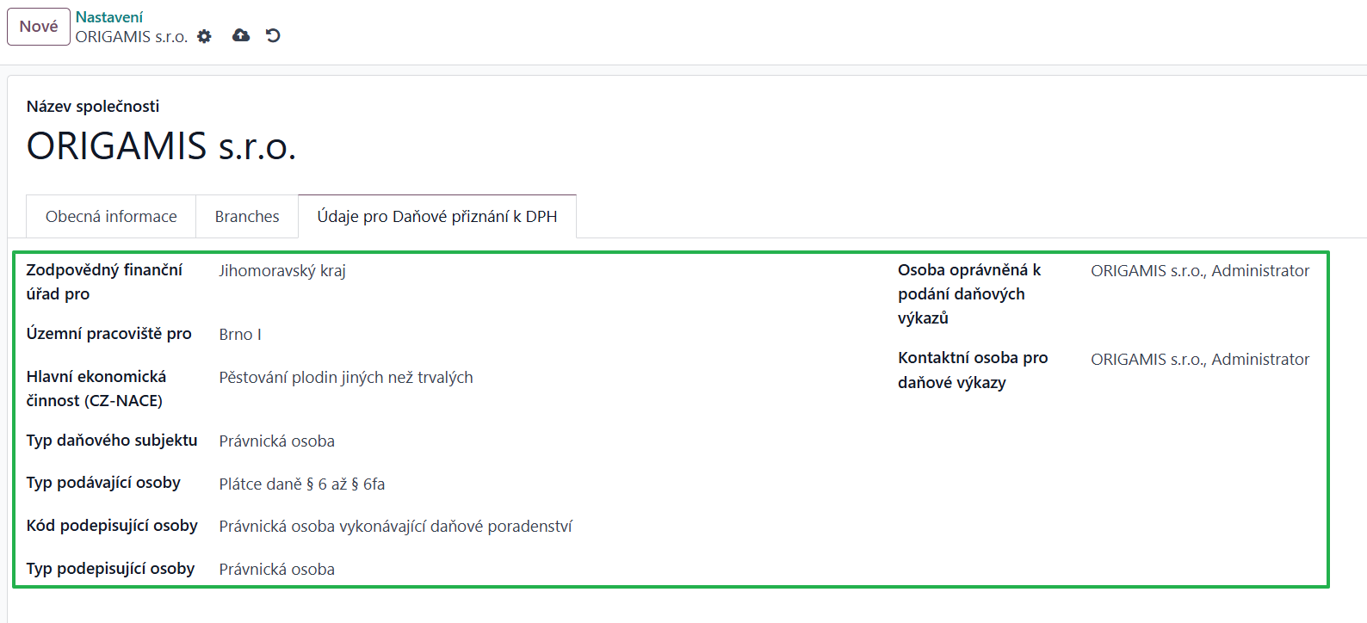Edit the company name ORIGAMIS s.r.o. field
The image size is (1367, 623).
coord(162,146)
